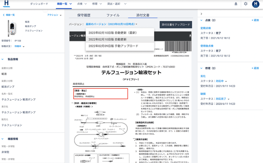Collapse the 製品情報 section

coord(3,59)
